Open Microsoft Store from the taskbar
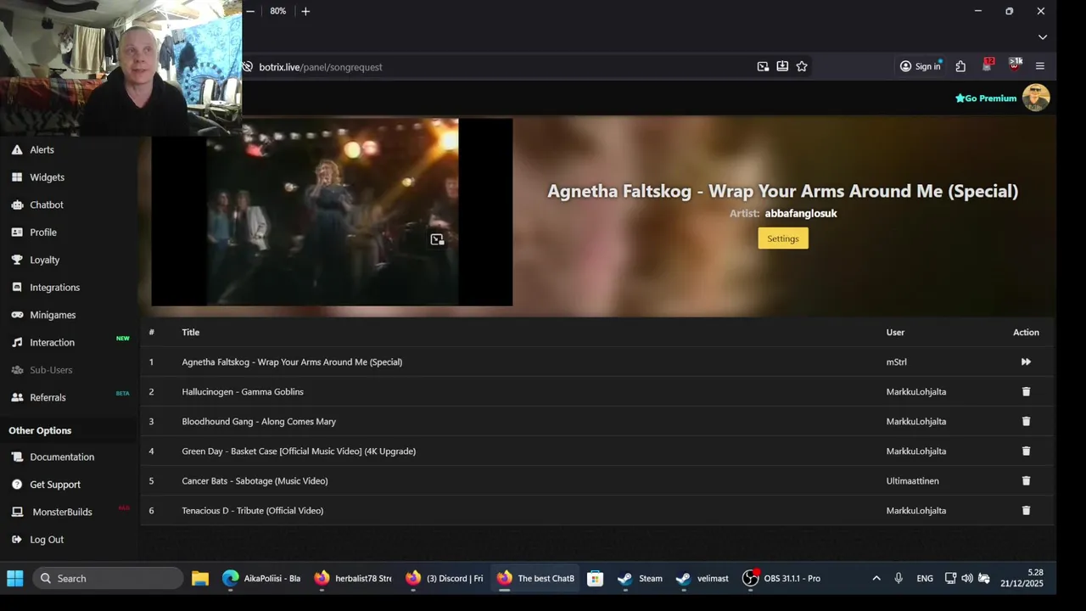 596,579
